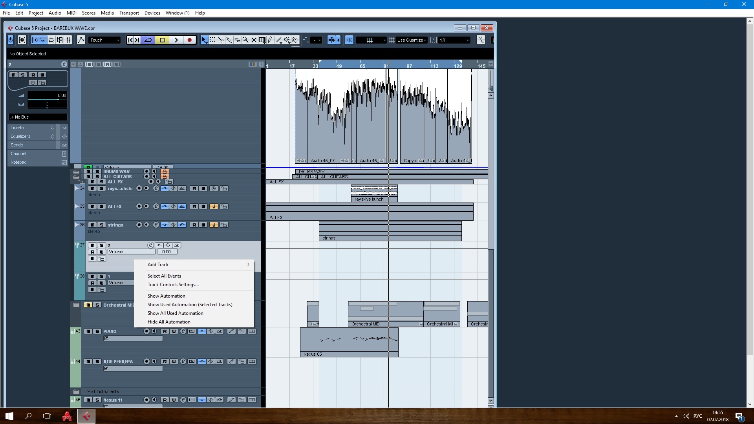Image resolution: width=754 pixels, height=424 pixels.
Task: Select the Draw pencil tool
Action: point(270,40)
